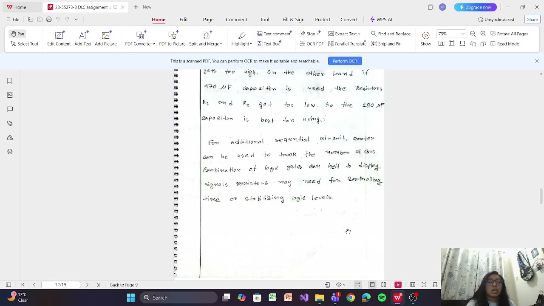The width and height of the screenshot is (544, 306).
Task: Enable Read Mode
Action: [504, 44]
